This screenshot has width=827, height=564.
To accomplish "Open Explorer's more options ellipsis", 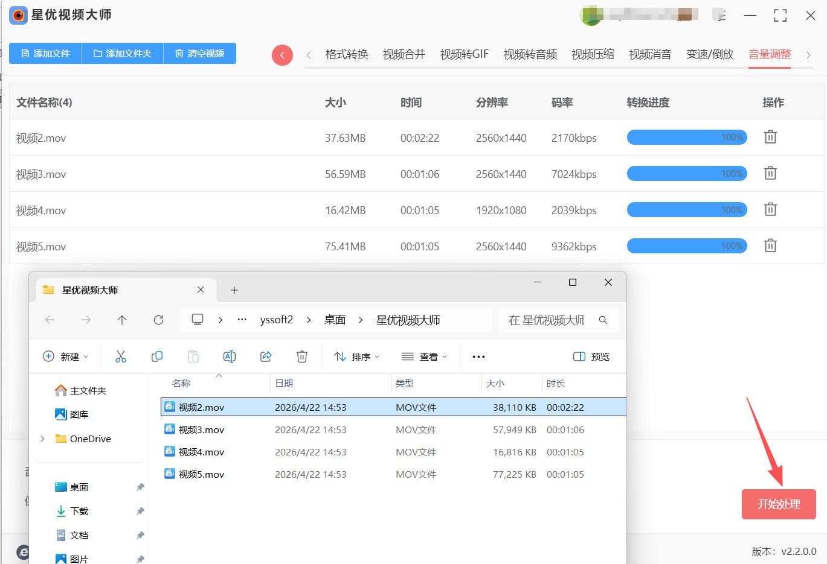I will tap(478, 356).
